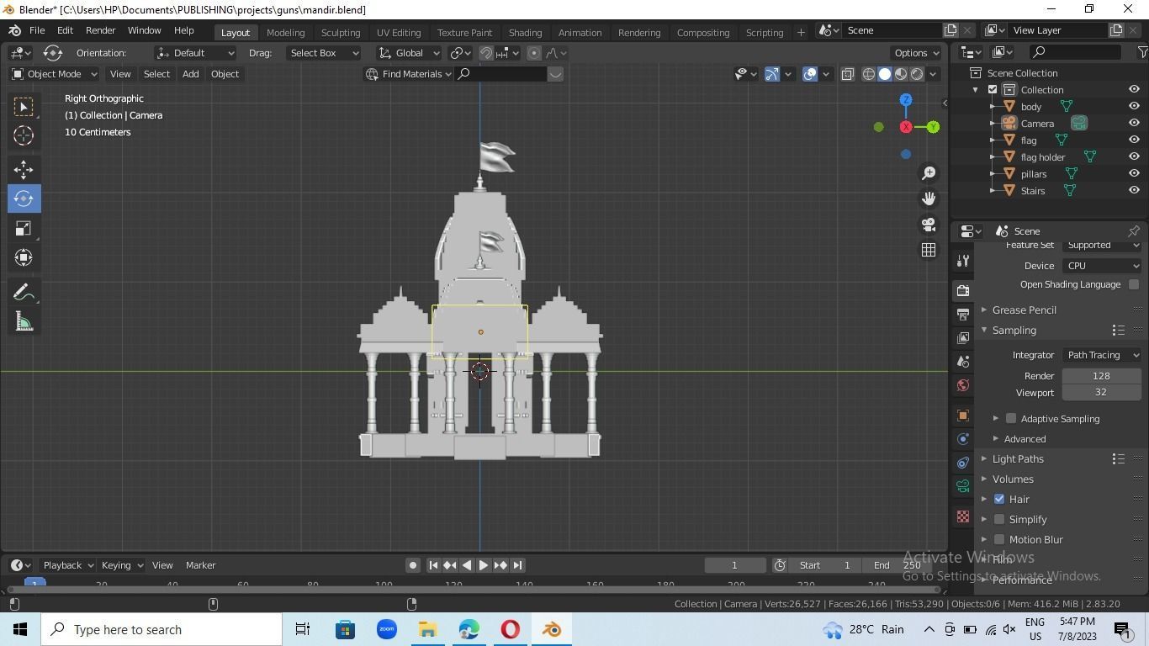
Task: Expand the Light Paths panel
Action: [x=984, y=458]
